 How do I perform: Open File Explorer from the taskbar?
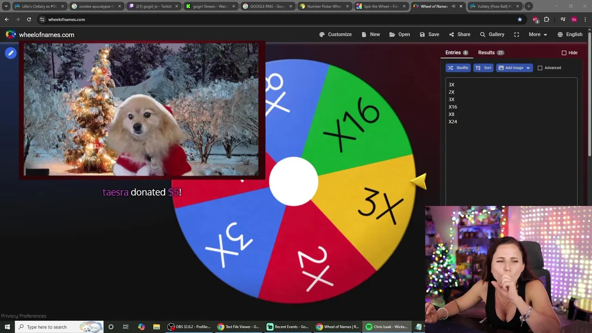[156, 327]
